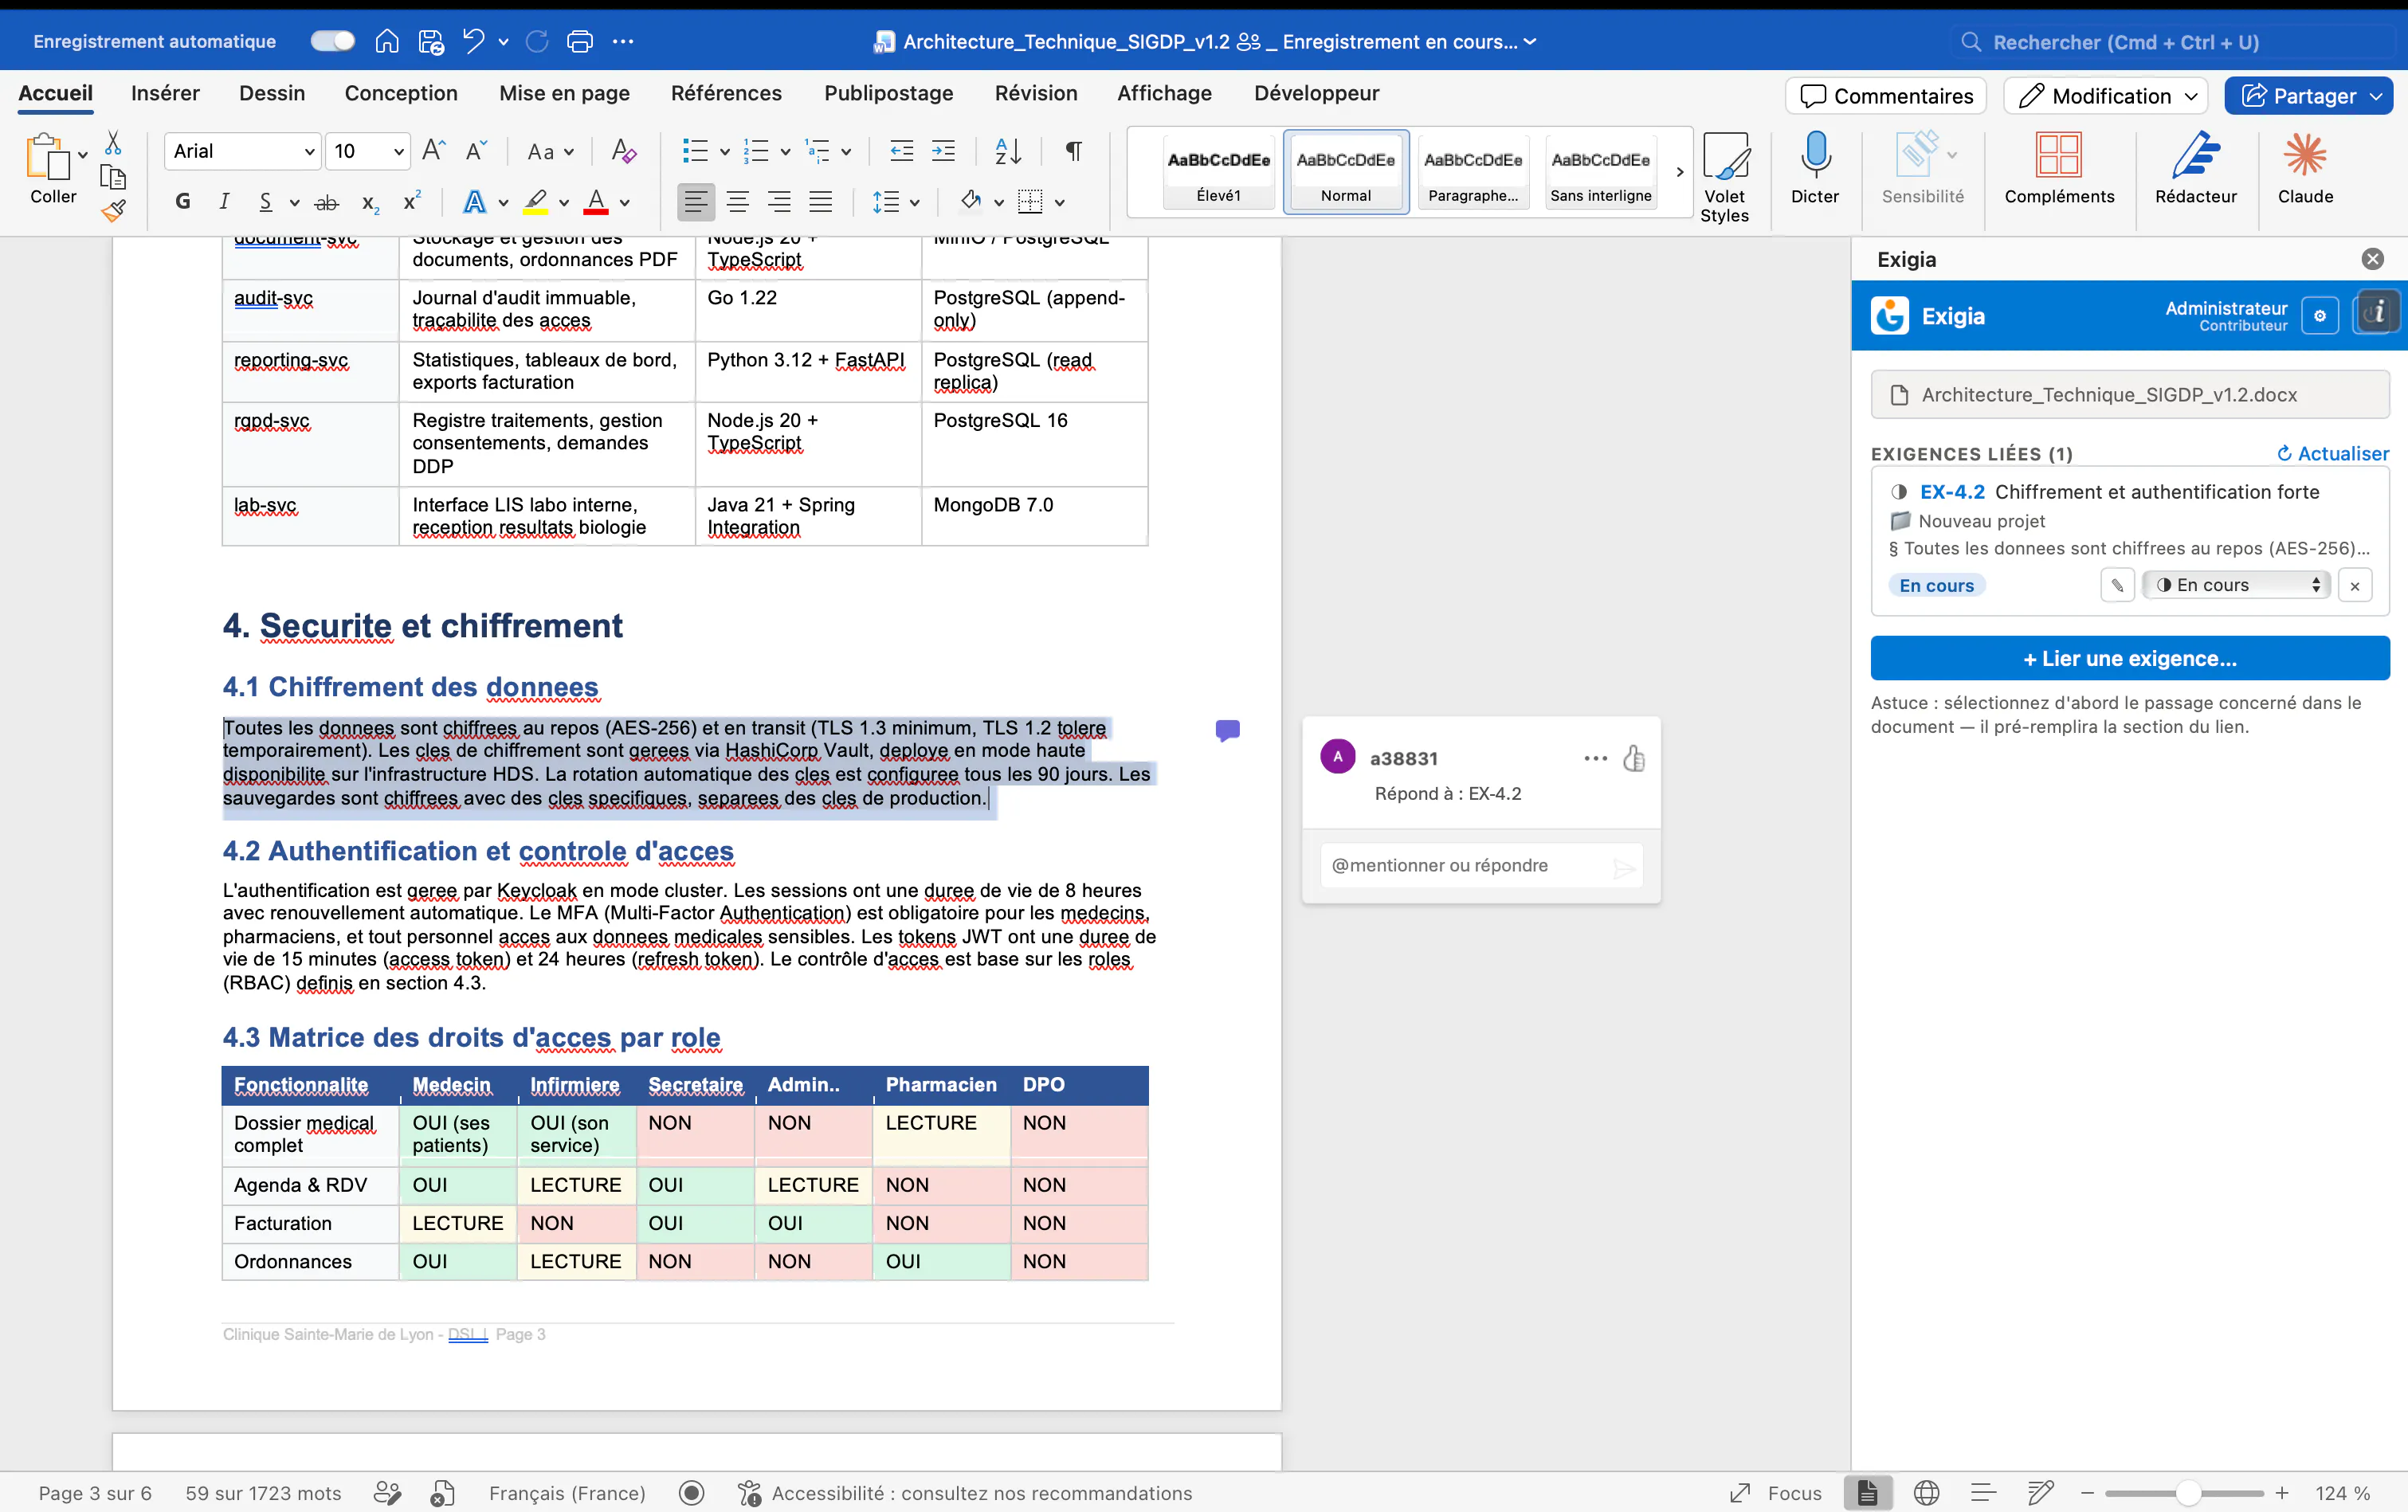2408x1512 pixels.
Task: Open the Mise en page tab
Action: pos(564,93)
